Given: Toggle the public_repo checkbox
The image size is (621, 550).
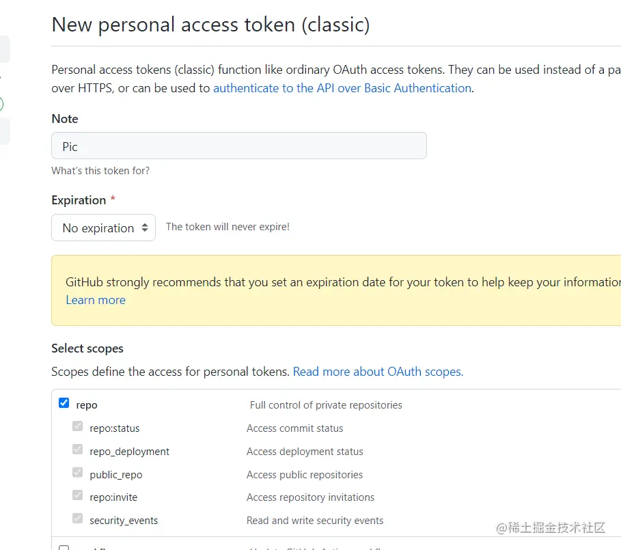Looking at the screenshot, I should (x=78, y=473).
